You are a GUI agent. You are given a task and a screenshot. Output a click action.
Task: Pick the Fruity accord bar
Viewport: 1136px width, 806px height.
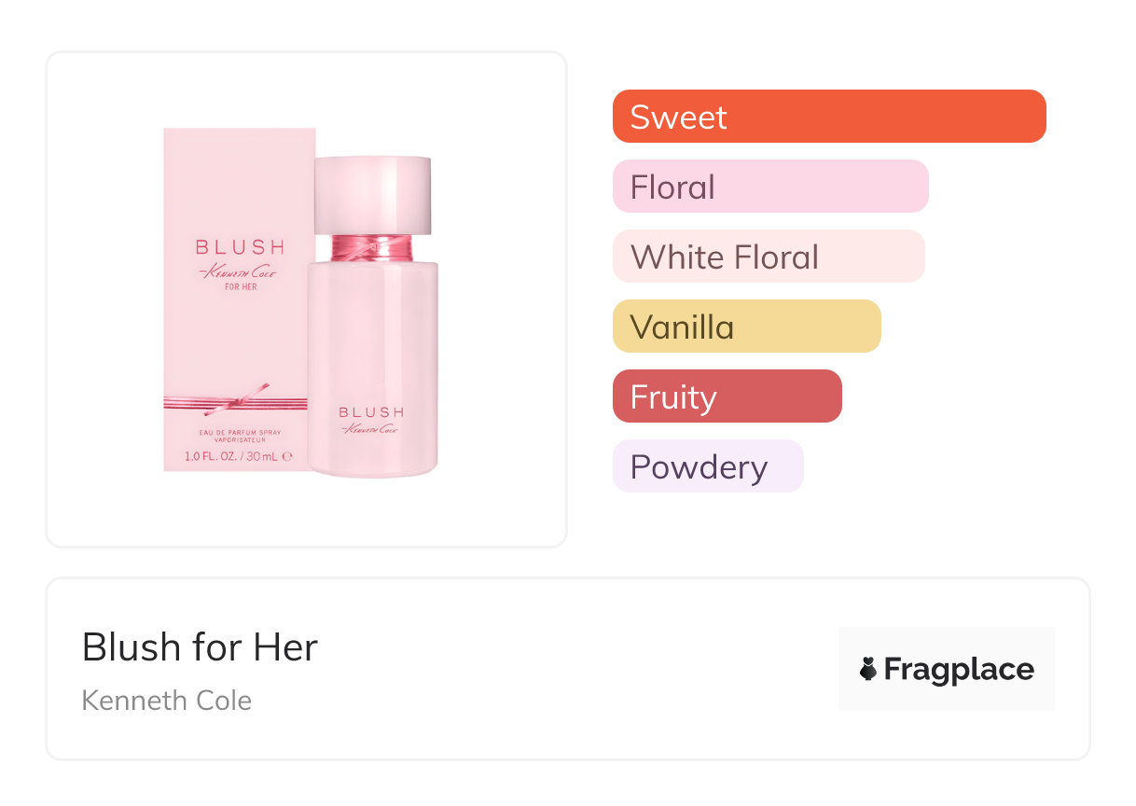727,396
